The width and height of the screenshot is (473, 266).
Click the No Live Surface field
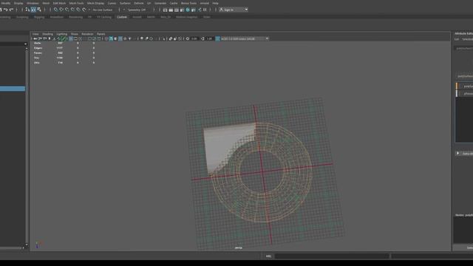[103, 10]
